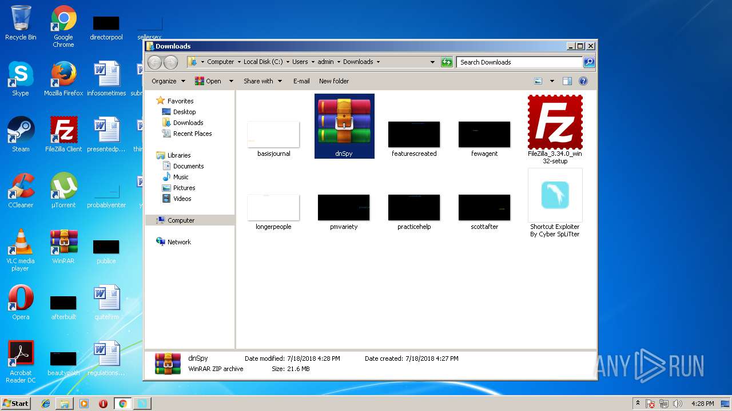Viewport: 732px width, 411px height.
Task: Select the scottafter file
Action: click(484, 212)
